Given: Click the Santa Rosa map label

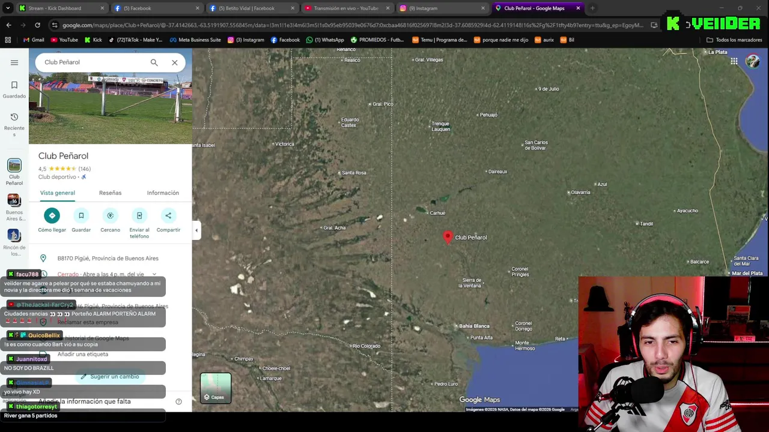Looking at the screenshot, I should 354,173.
